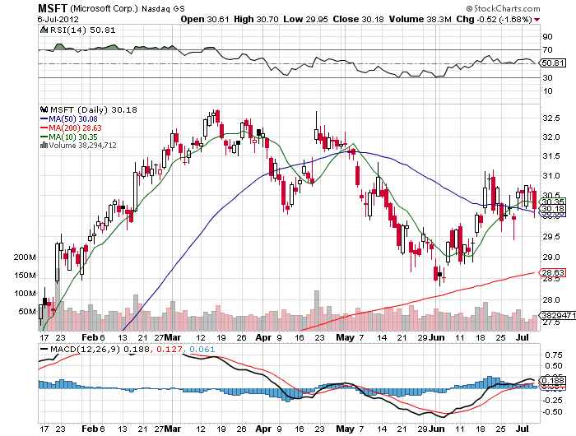The image size is (576, 436).
Task: Click the red 28.63 MA(200) price tag
Action: coord(552,272)
